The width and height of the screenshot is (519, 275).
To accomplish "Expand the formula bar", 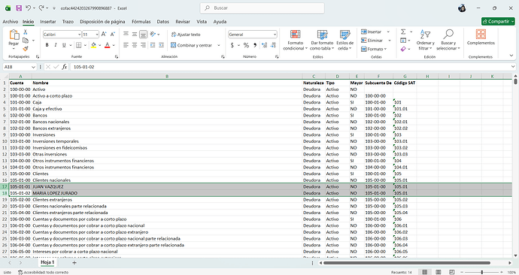I will [x=513, y=67].
